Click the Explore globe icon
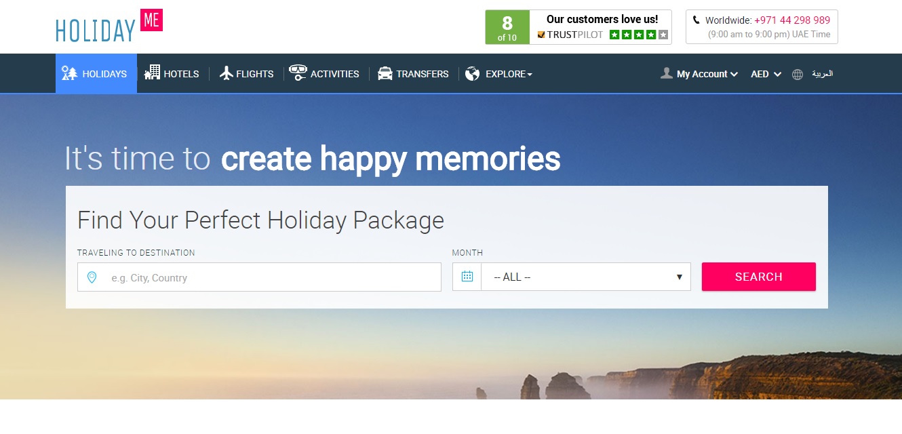This screenshot has height=434, width=902. tap(473, 74)
